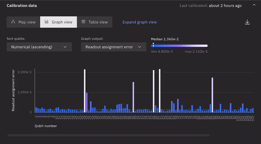Image resolution: width=261 pixels, height=144 pixels.
Task: Click the Readout assignment error axis title
Action: (13, 90)
